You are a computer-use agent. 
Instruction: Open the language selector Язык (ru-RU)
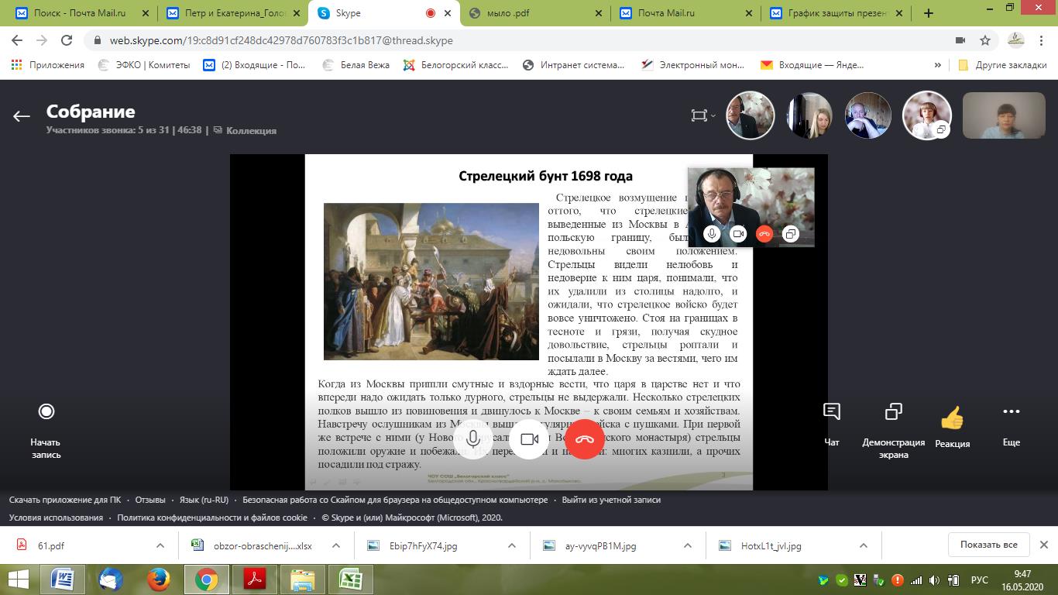(x=204, y=500)
